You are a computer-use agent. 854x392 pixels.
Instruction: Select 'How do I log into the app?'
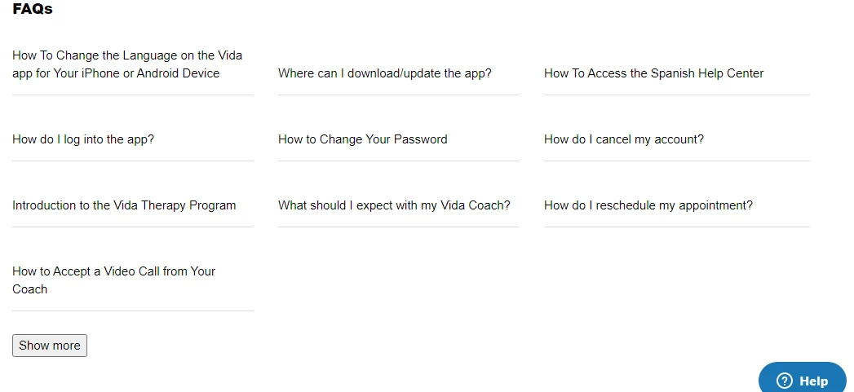(x=83, y=139)
